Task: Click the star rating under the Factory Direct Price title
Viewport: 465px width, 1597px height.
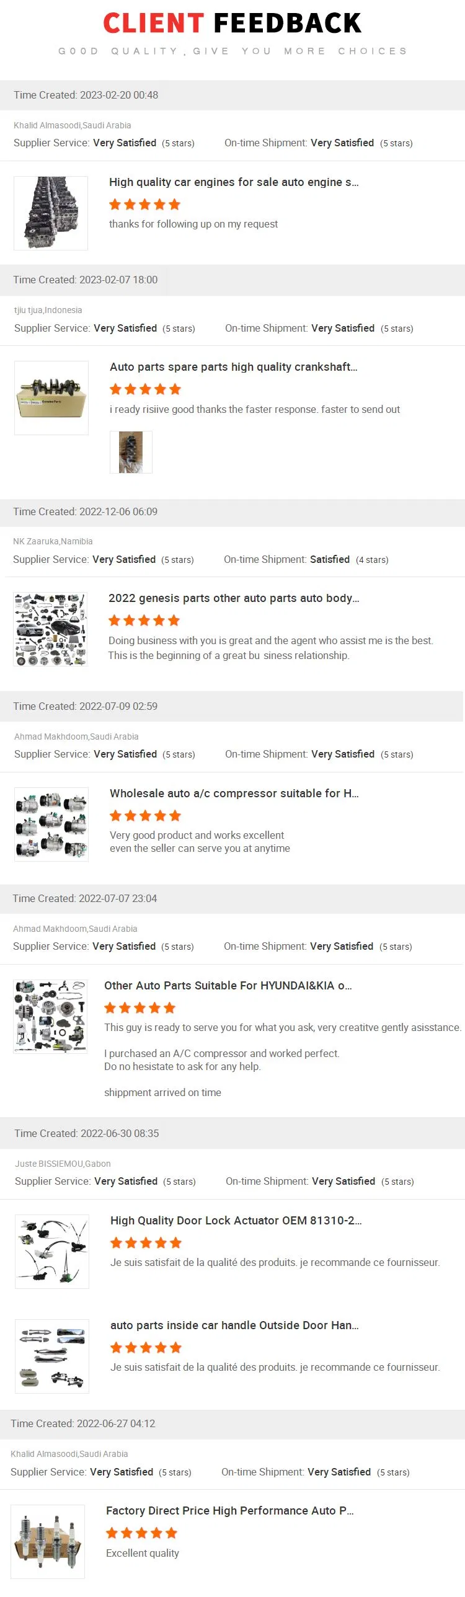Action: point(141,1533)
